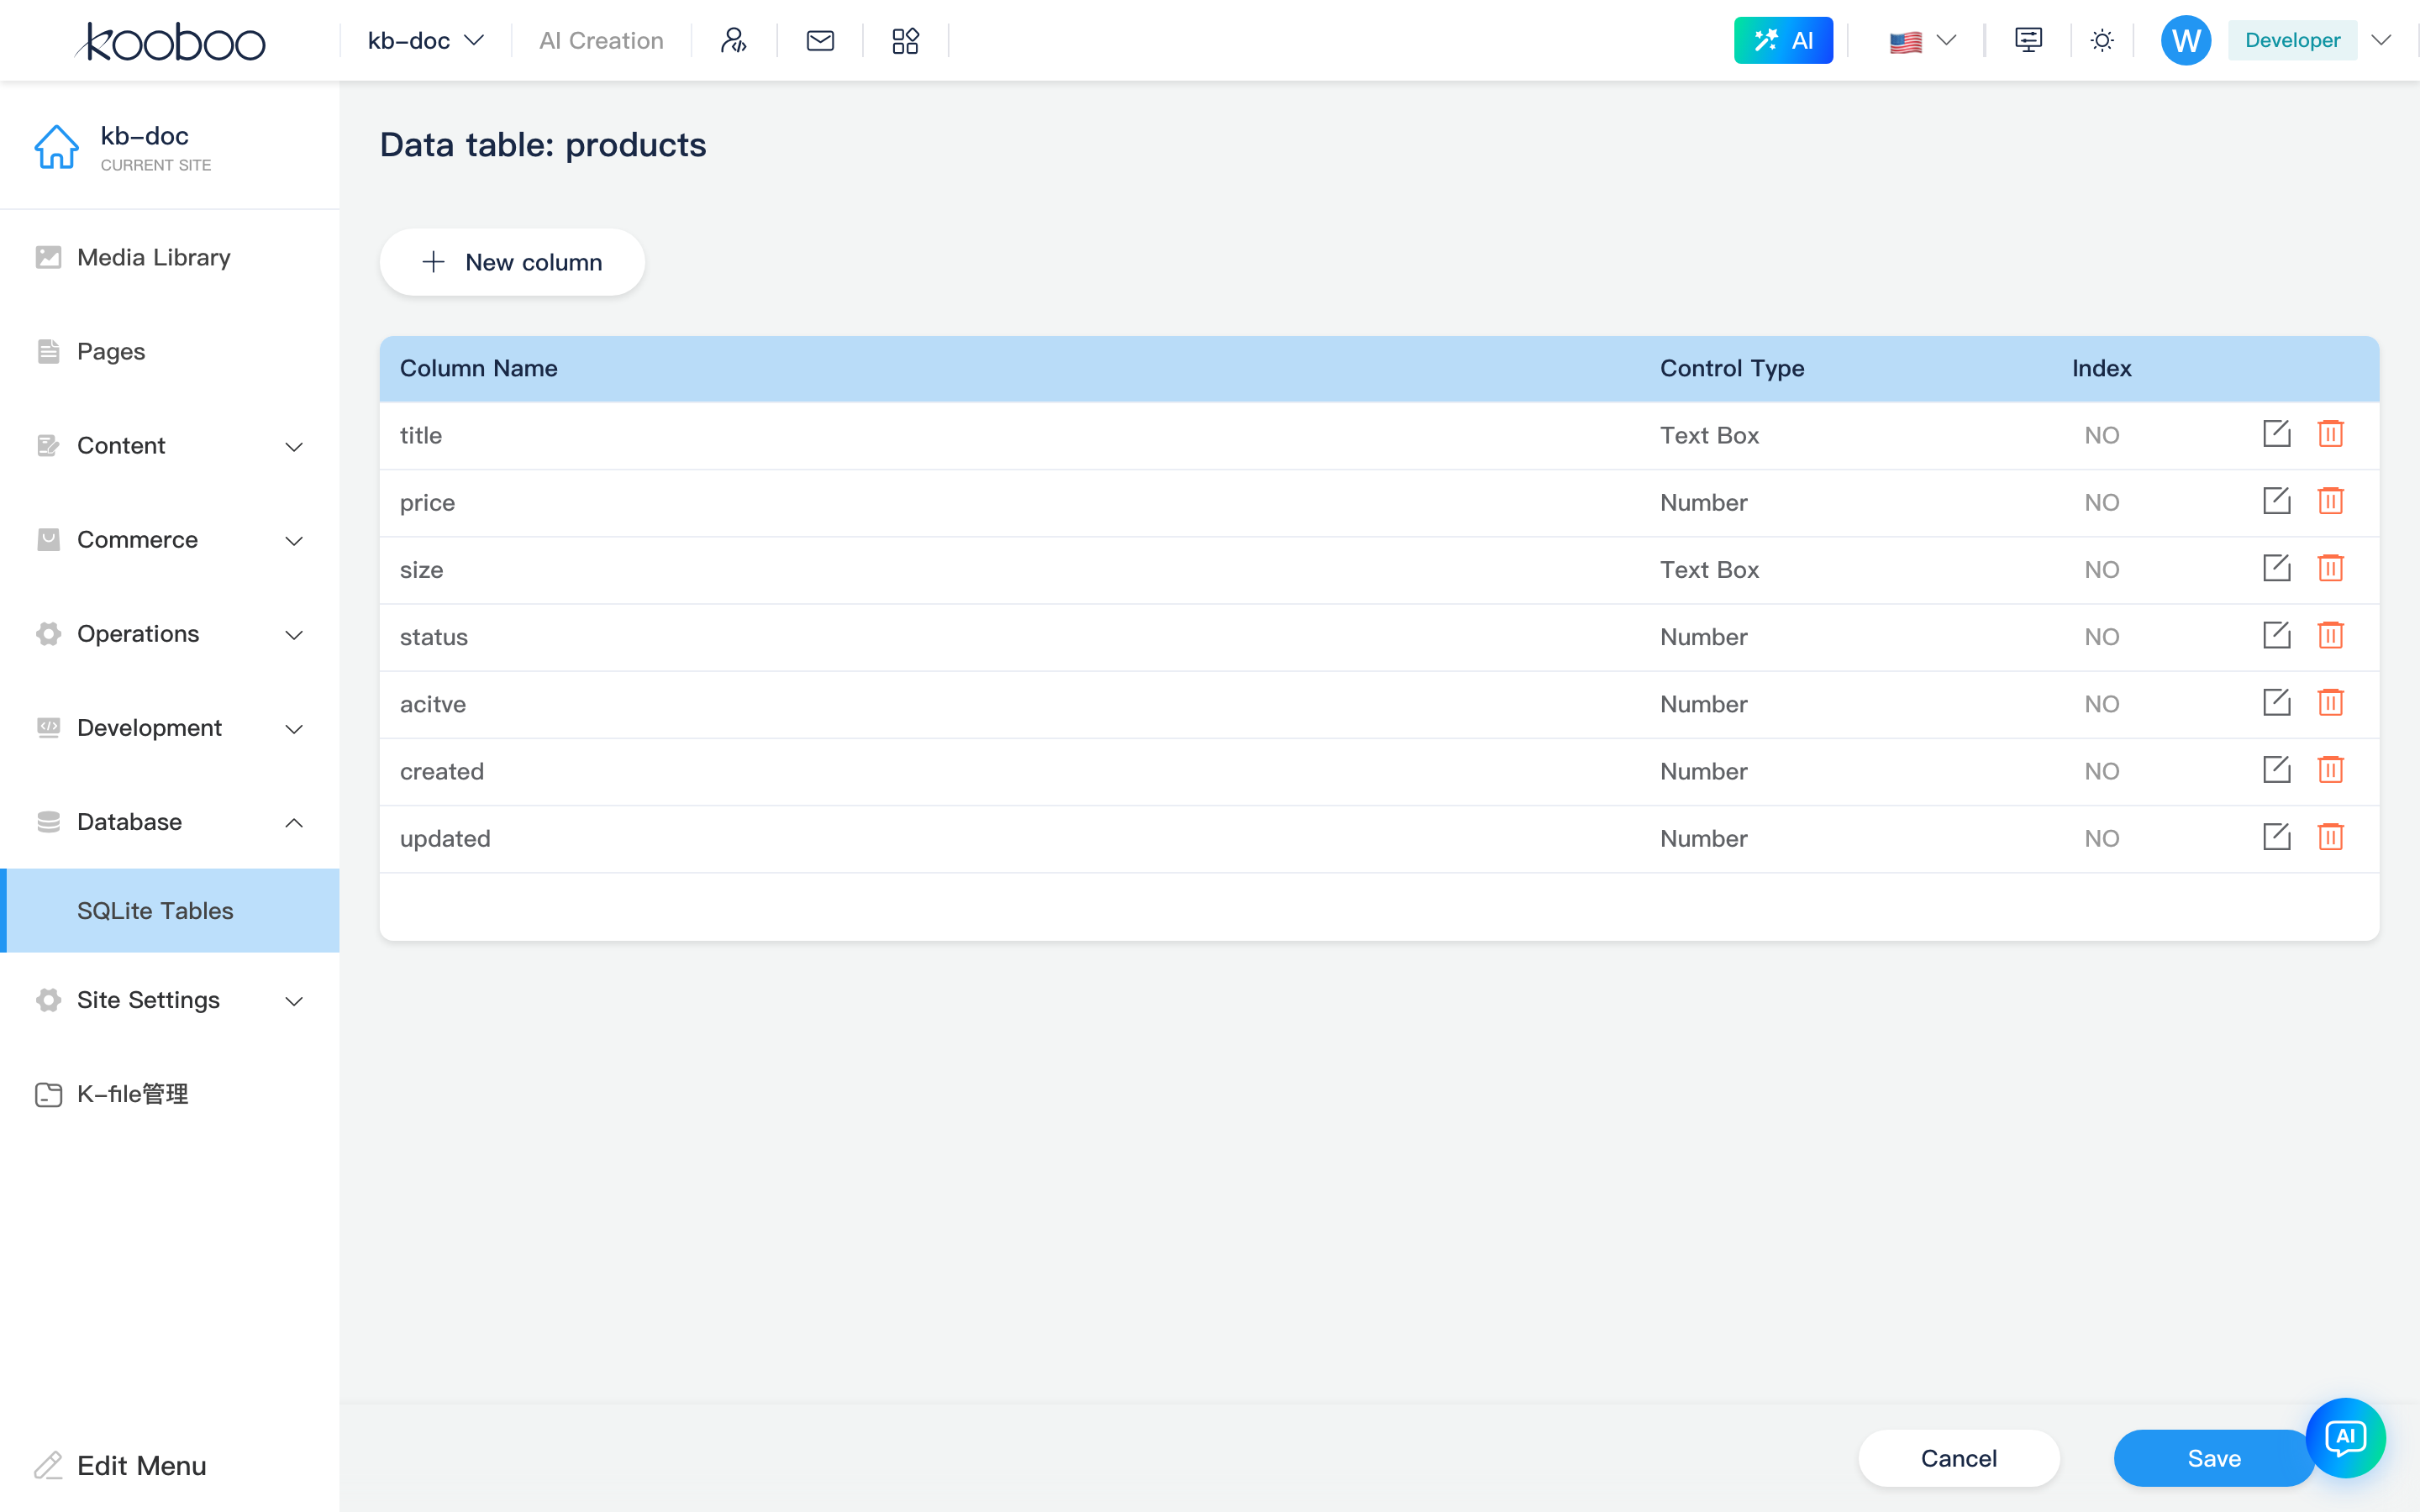Image resolution: width=2420 pixels, height=1512 pixels.
Task: Click the Control Type header
Action: coord(1732,368)
